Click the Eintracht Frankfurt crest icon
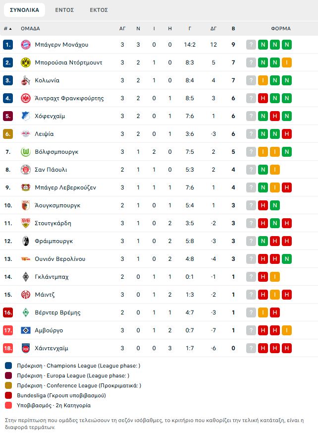The image size is (318, 435). (26, 98)
